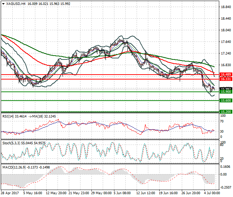Click the 18.440 price axis value
The width and height of the screenshot is (233, 197).
click(226, 19)
